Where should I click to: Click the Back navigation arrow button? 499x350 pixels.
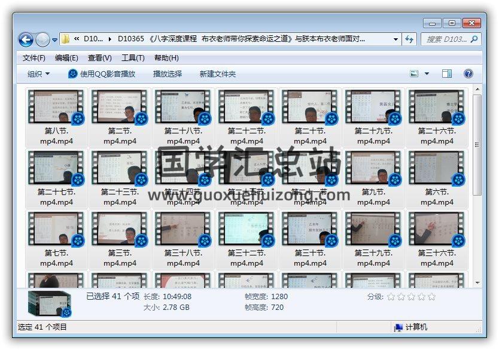click(26, 39)
